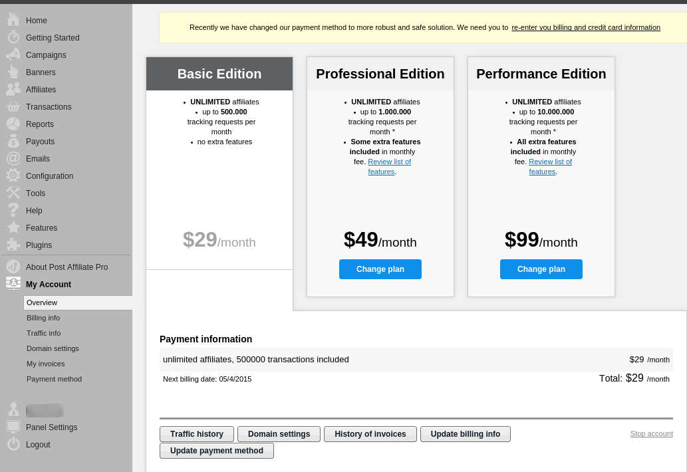Click the Logout power icon
Viewport: 687px width, 472px height.
point(13,444)
